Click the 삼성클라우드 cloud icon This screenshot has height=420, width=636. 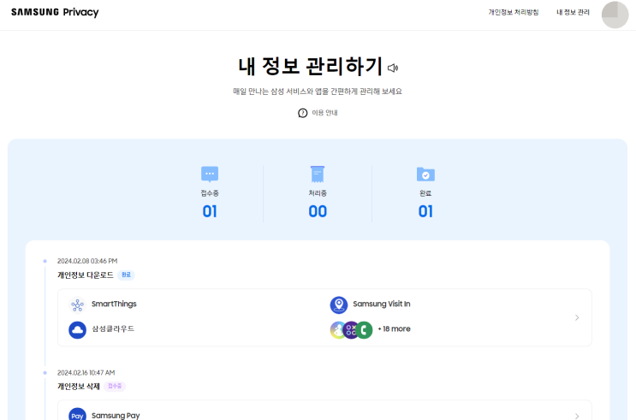click(77, 330)
